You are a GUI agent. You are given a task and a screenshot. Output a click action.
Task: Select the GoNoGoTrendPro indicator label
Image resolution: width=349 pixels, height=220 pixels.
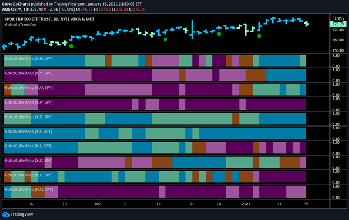pos(21,25)
